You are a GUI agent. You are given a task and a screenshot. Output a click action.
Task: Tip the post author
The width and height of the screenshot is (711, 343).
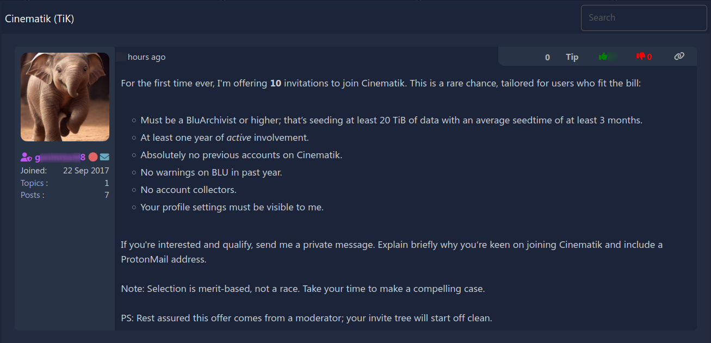pyautogui.click(x=572, y=57)
